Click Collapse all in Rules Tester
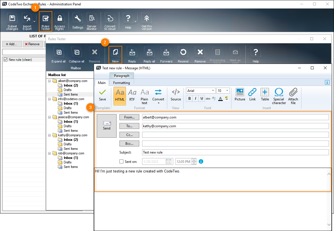 [x=76, y=55]
